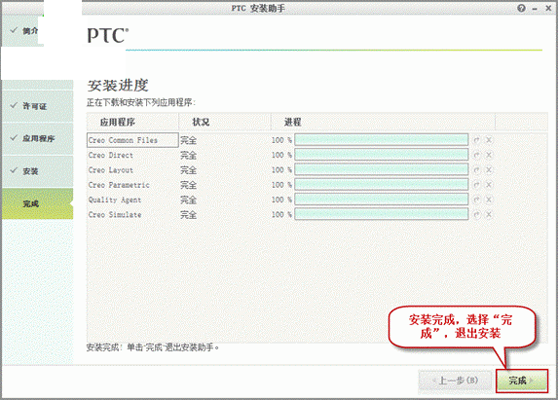Click 完全 status of Creo Simulate

tap(188, 215)
